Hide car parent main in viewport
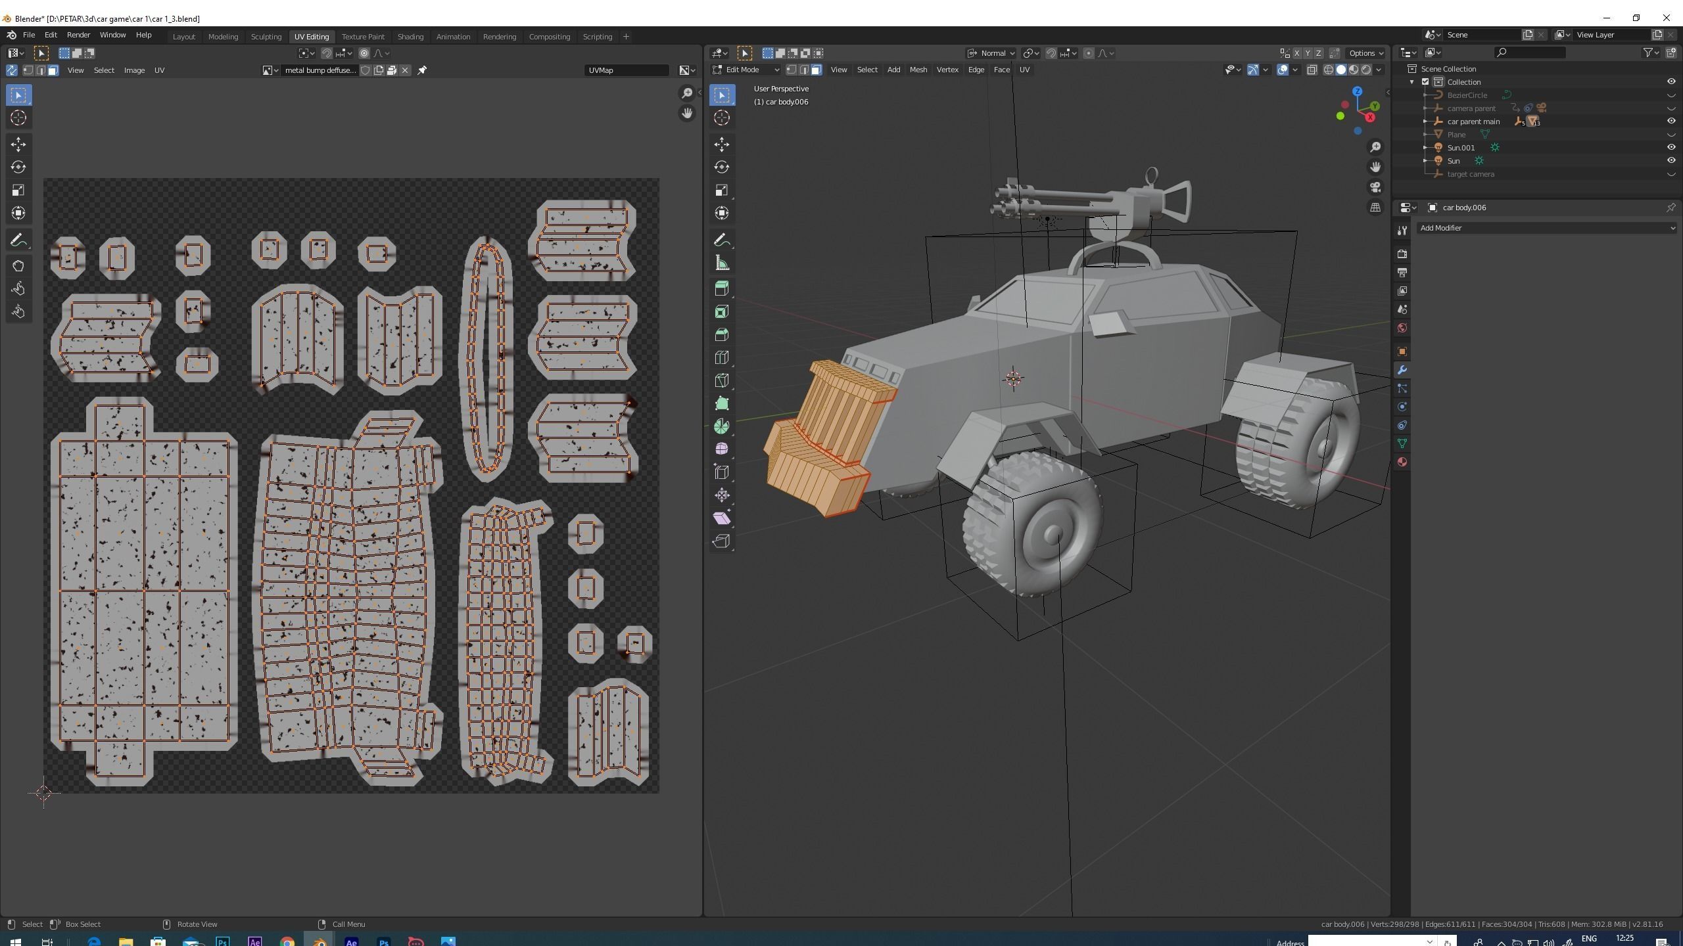Image resolution: width=1683 pixels, height=946 pixels. pos(1671,121)
